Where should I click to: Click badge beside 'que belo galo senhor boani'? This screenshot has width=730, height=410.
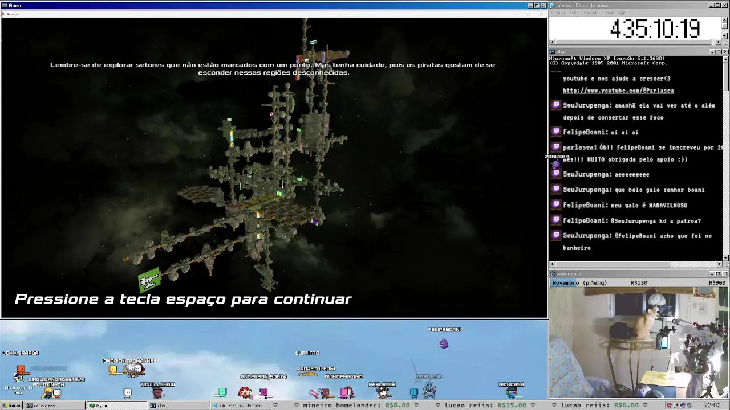coord(556,190)
